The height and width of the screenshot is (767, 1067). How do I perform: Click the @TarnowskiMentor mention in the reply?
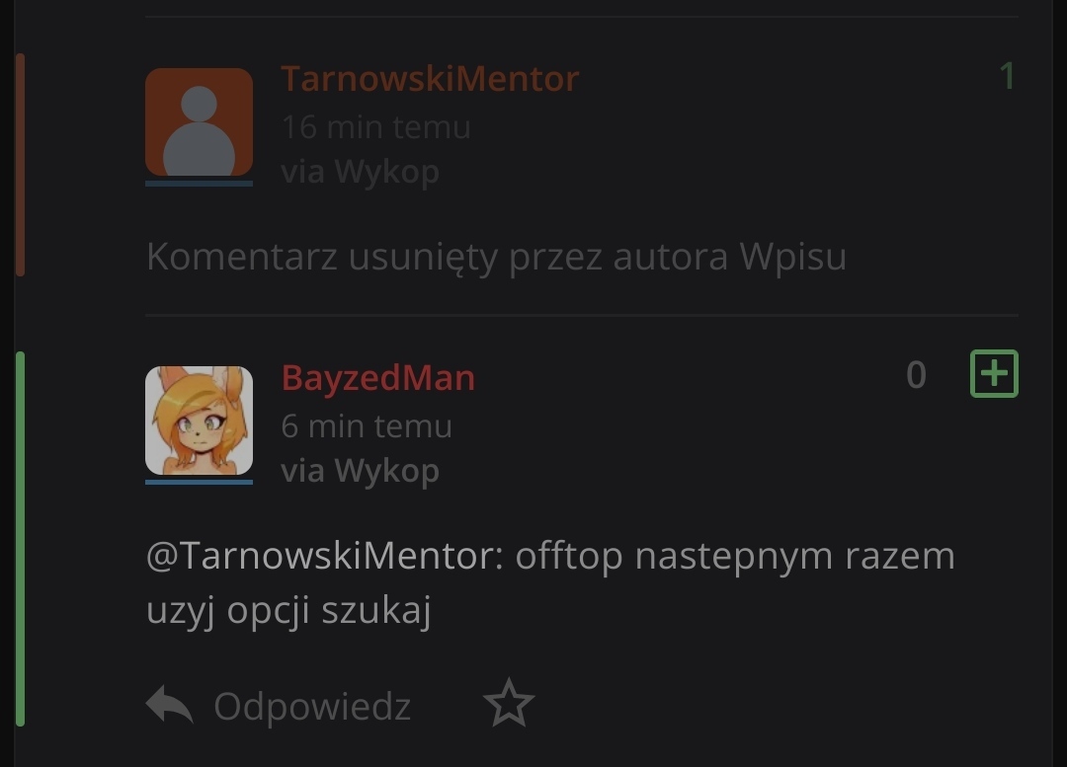click(325, 556)
